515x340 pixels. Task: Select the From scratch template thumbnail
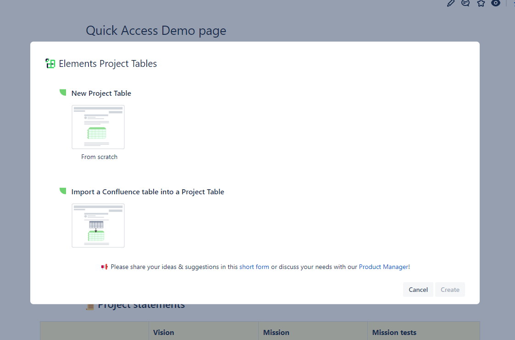pos(98,127)
